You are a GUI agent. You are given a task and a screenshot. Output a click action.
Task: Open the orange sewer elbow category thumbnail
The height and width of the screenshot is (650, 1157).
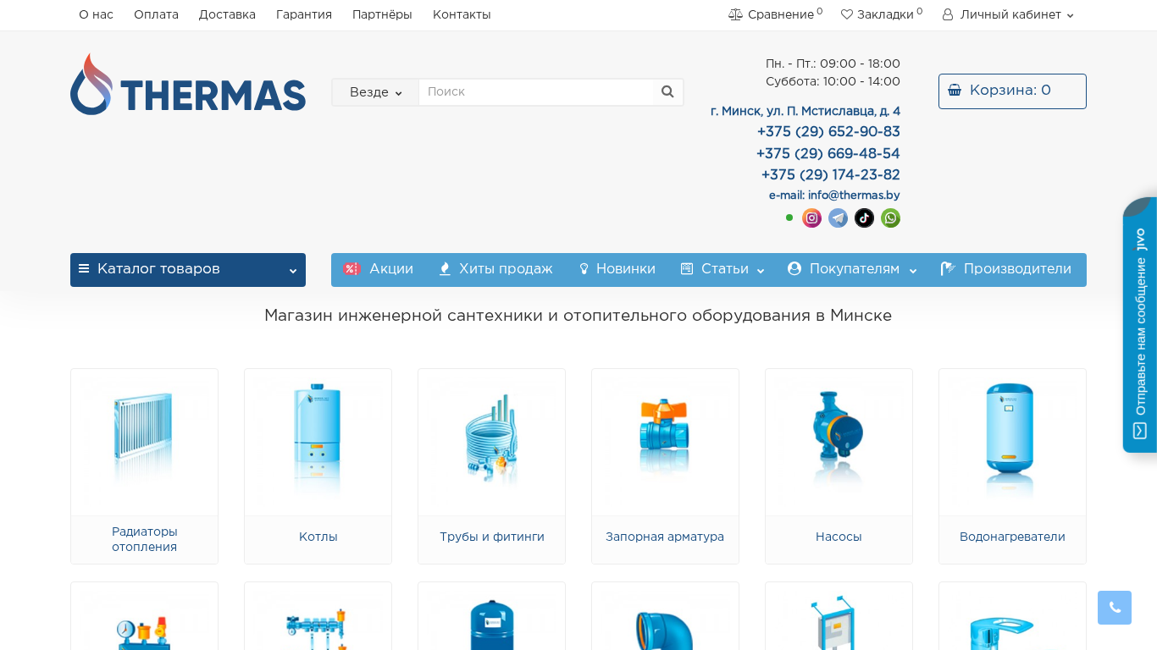point(665,616)
